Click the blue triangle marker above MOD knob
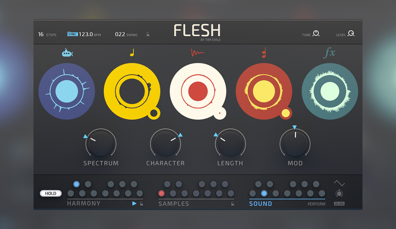 click(294, 127)
